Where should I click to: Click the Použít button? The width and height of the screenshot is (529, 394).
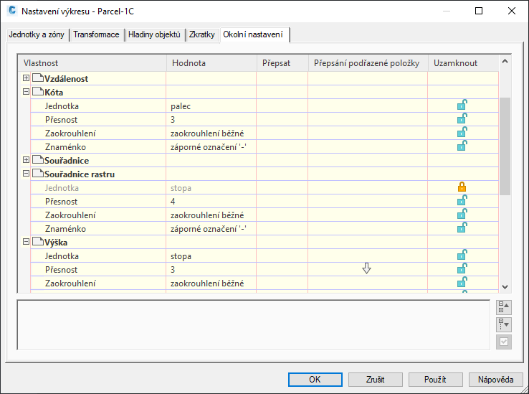coord(435,380)
